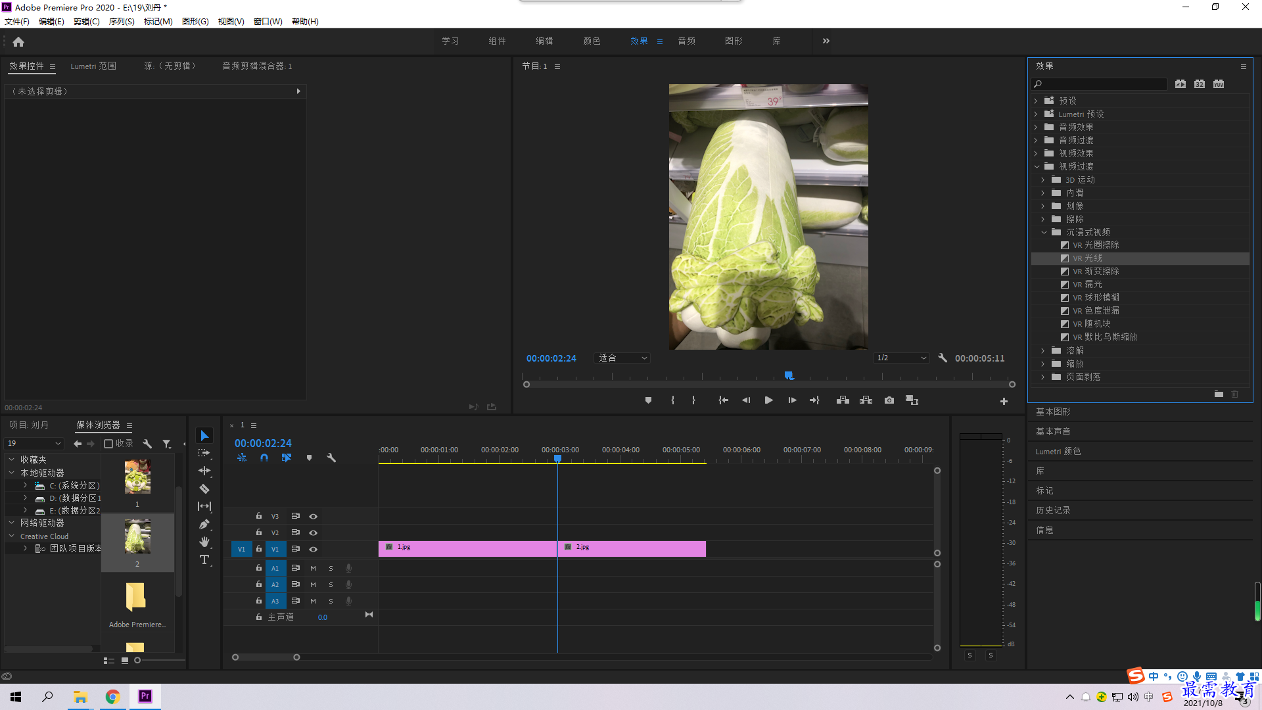Select the Selection arrow tool
Image resolution: width=1262 pixels, height=710 pixels.
[x=204, y=436]
